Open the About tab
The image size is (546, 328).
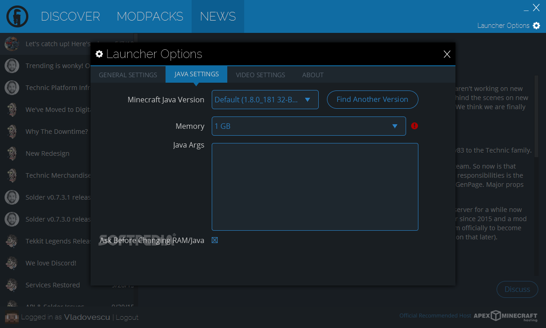click(313, 75)
